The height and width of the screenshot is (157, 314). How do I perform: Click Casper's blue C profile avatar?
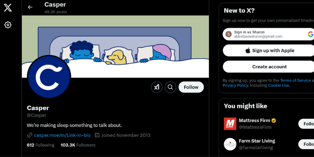pos(49,77)
